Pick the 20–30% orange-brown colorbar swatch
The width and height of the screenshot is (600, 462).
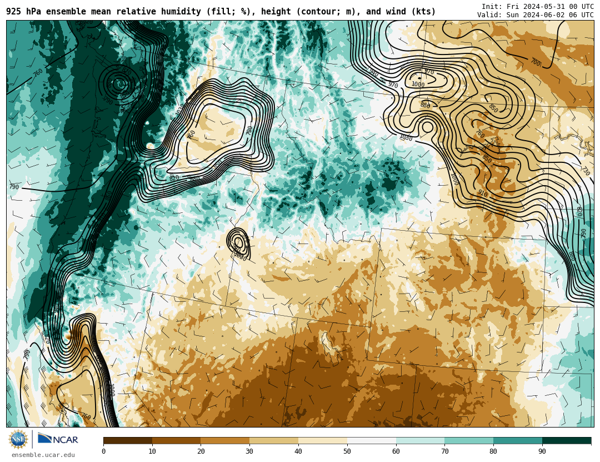click(x=225, y=440)
